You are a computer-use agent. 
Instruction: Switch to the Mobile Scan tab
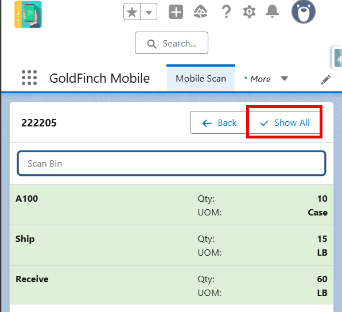(201, 78)
